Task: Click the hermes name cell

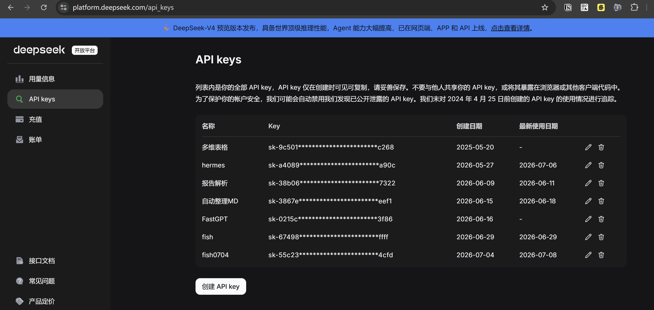Action: click(x=213, y=165)
